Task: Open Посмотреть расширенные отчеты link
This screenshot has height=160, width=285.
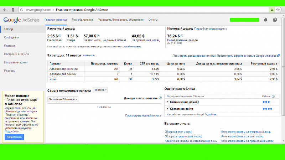Action: tap(193, 56)
